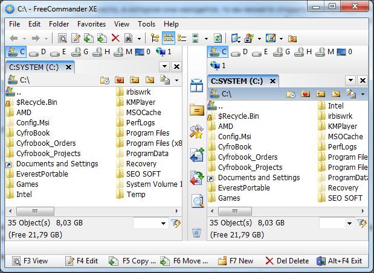Viewport: 374px width, 273px height.
Task: Open the Favorites menu
Action: pos(91,24)
